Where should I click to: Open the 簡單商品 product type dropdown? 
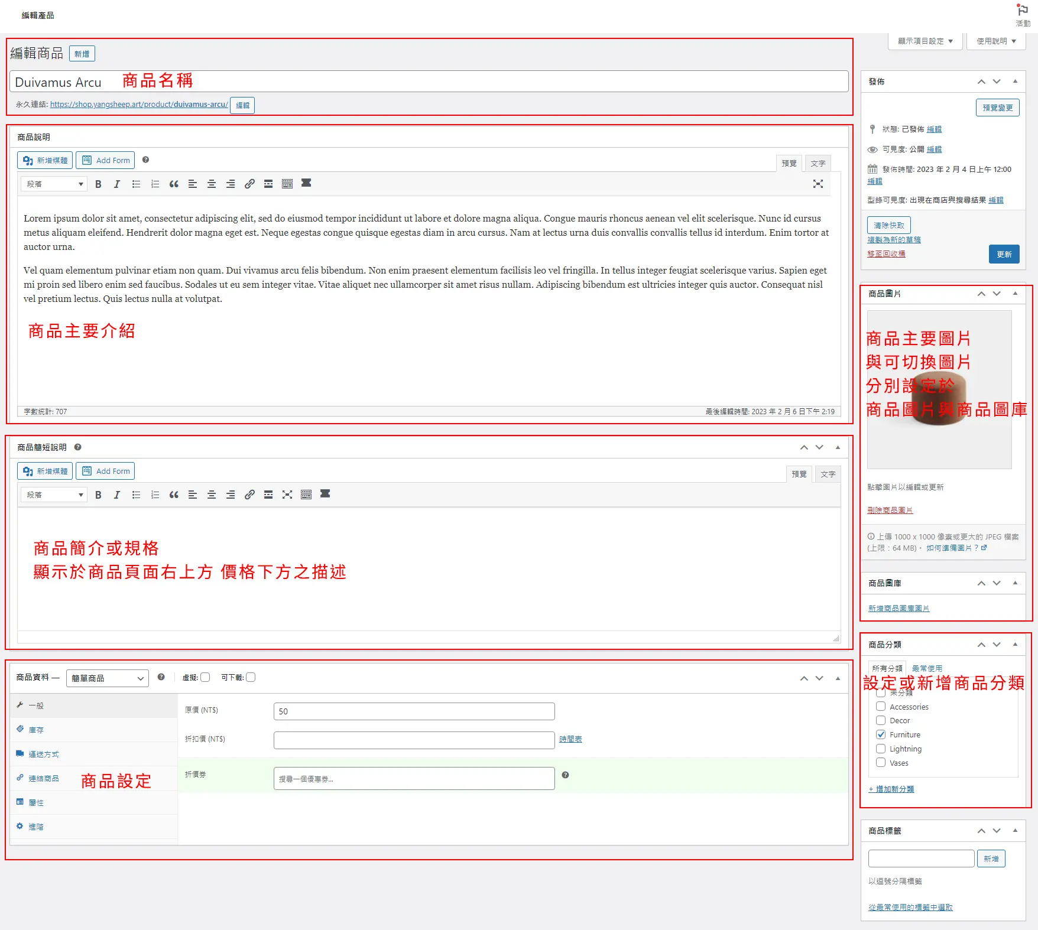pyautogui.click(x=107, y=678)
